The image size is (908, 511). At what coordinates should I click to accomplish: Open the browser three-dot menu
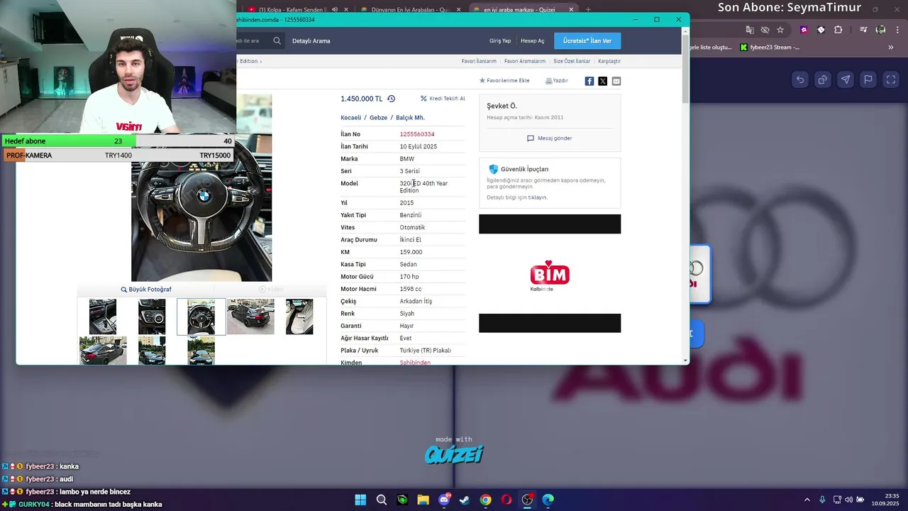(x=897, y=30)
